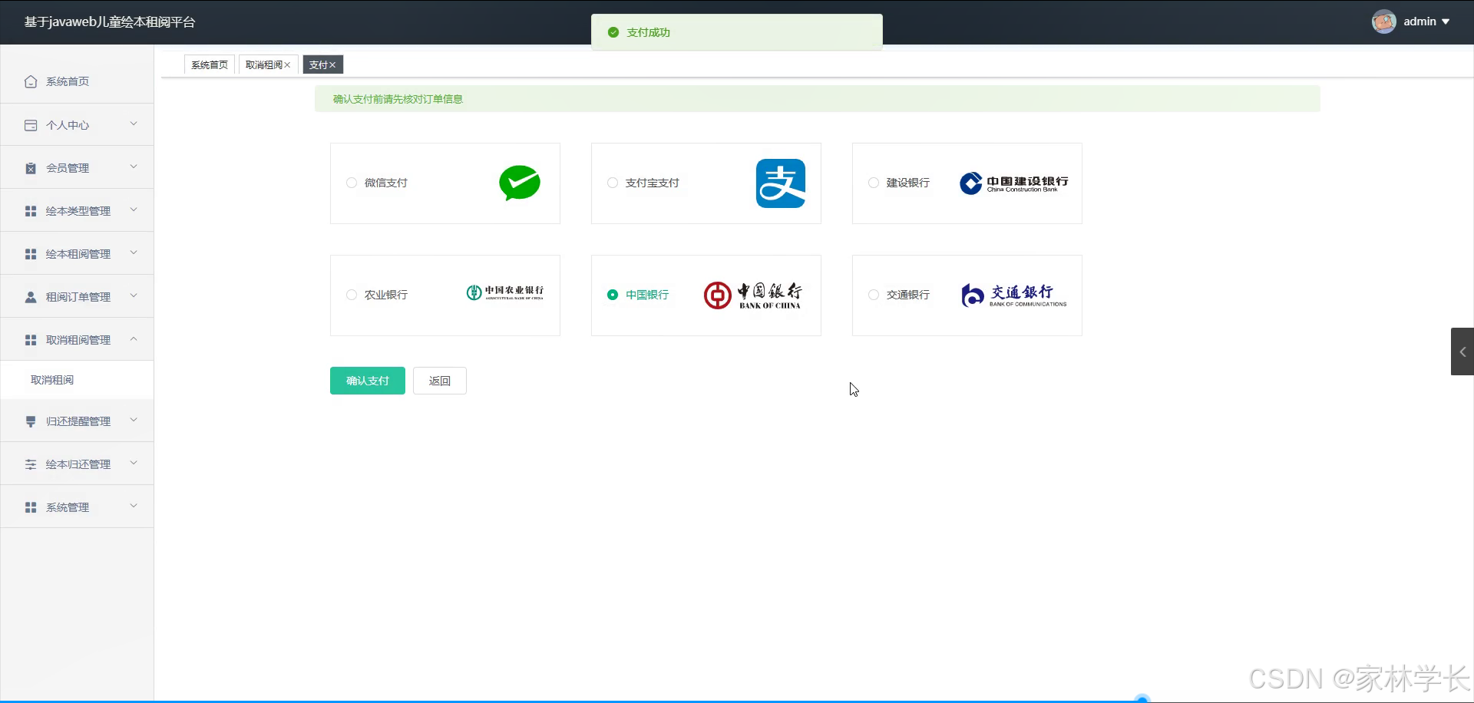
Task: Click the 微信支付 label text
Action: click(x=386, y=183)
